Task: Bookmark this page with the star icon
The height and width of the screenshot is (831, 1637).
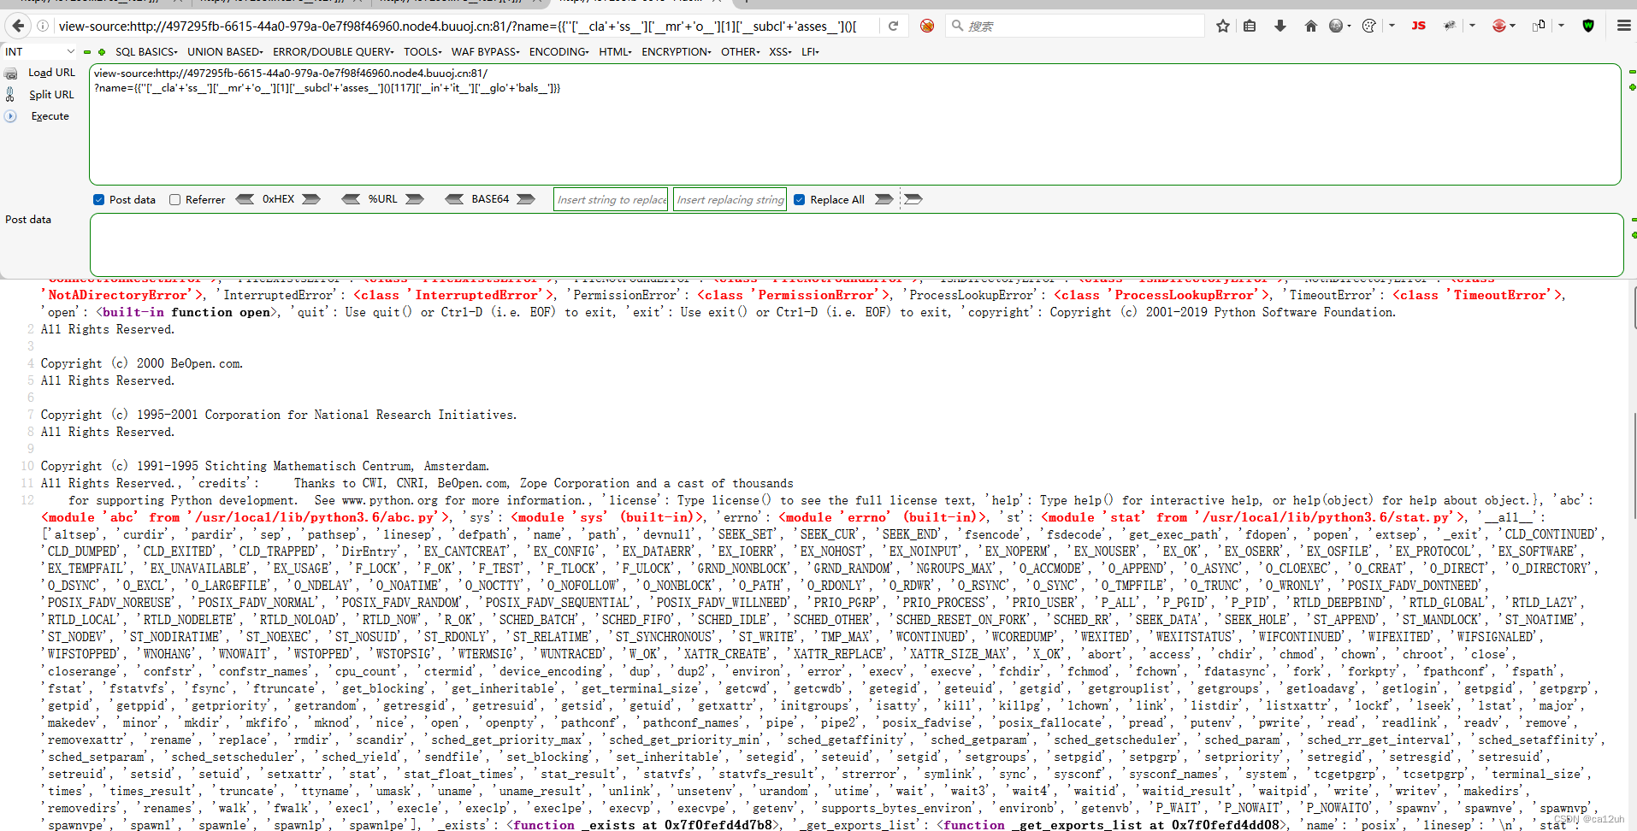Action: (1223, 26)
